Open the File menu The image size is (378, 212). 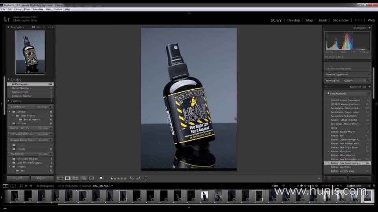coord(3,9)
